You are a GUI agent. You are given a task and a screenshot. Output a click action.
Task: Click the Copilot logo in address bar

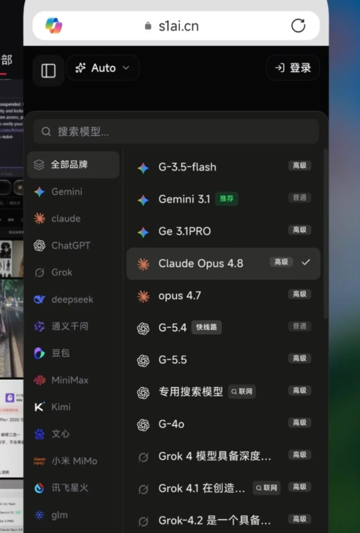(x=54, y=26)
